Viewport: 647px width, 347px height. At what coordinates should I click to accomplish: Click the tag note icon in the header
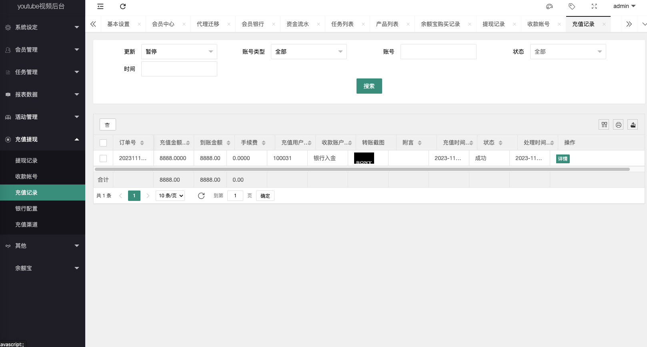pyautogui.click(x=572, y=6)
